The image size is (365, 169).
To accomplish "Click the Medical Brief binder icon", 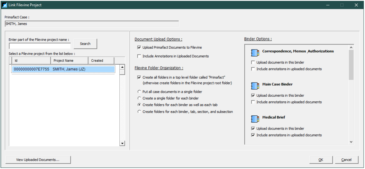I will point(255,119).
